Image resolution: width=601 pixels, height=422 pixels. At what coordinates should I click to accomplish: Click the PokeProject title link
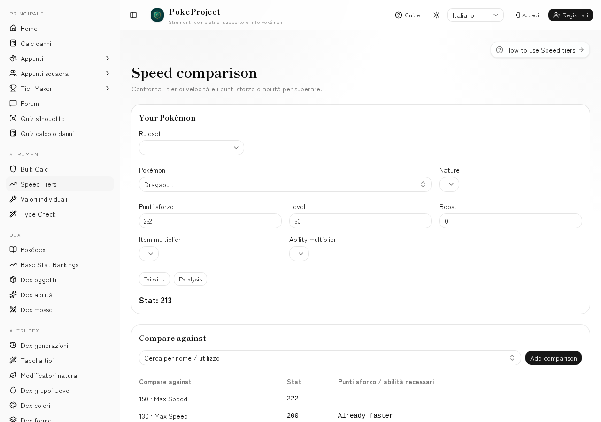(194, 12)
